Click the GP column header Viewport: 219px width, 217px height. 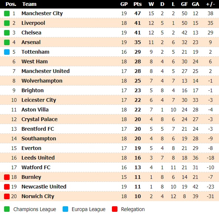tap(124, 4)
